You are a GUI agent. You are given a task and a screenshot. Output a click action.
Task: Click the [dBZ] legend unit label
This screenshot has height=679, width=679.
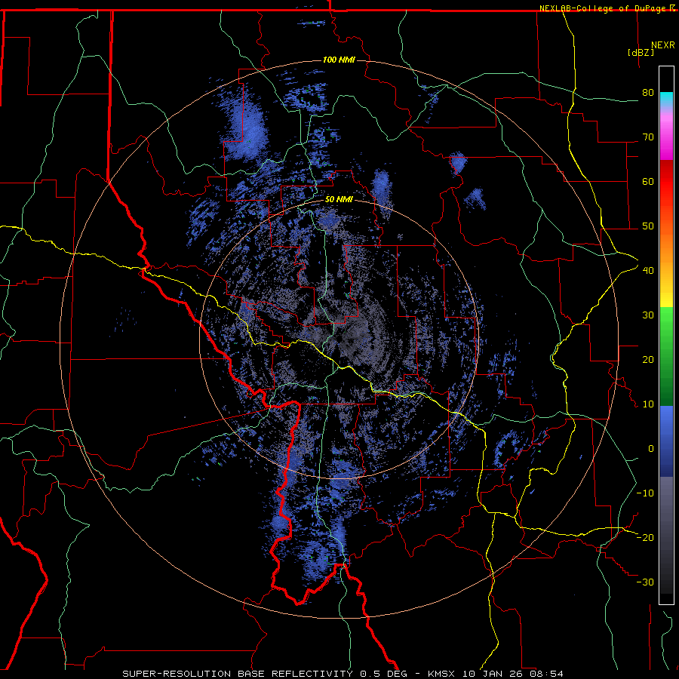tap(641, 53)
